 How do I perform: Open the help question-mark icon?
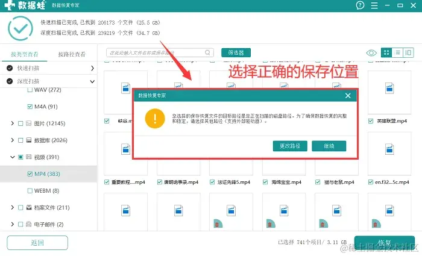[x=360, y=5]
